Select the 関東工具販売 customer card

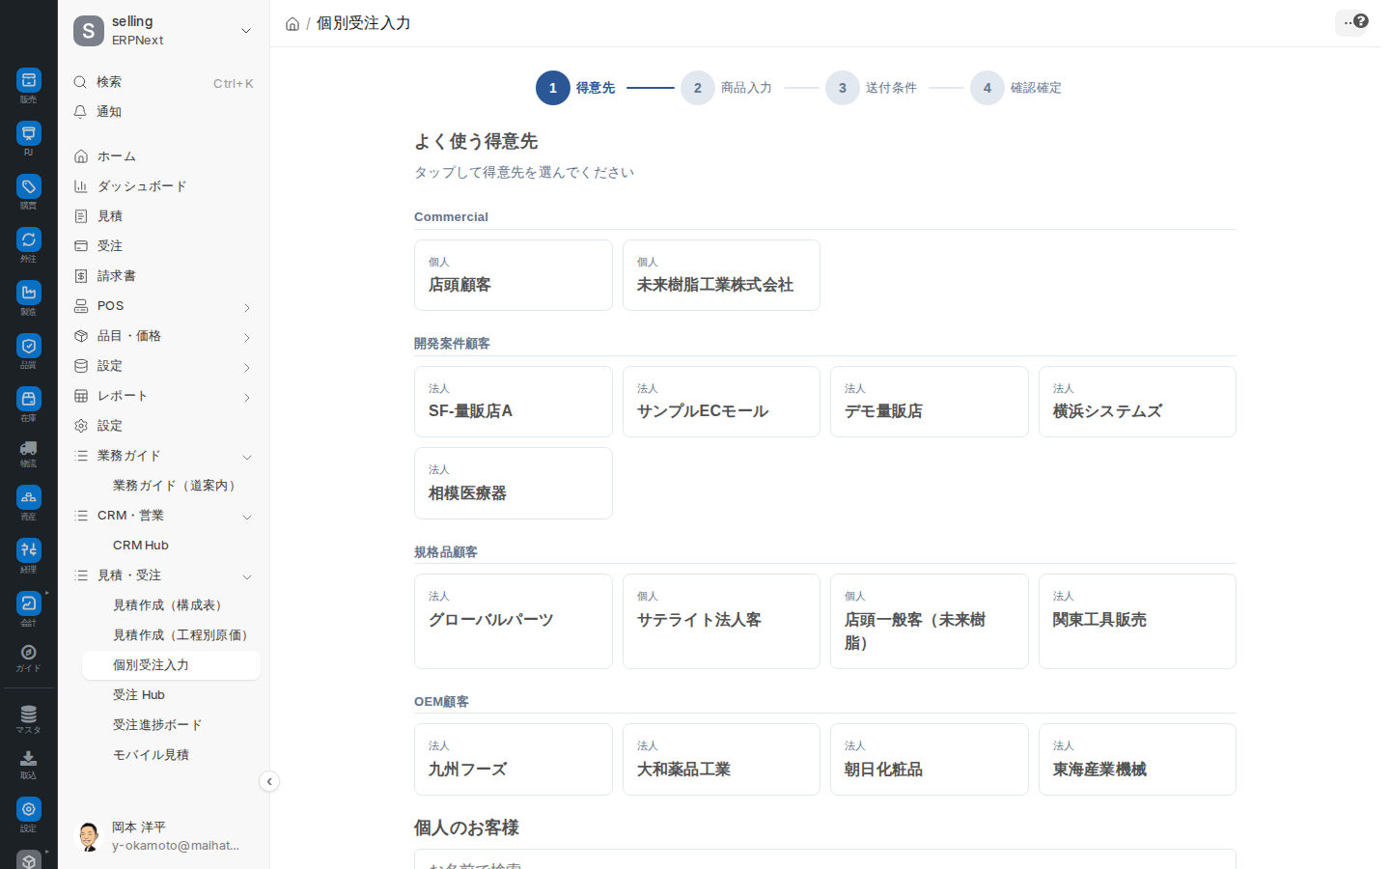(x=1137, y=621)
